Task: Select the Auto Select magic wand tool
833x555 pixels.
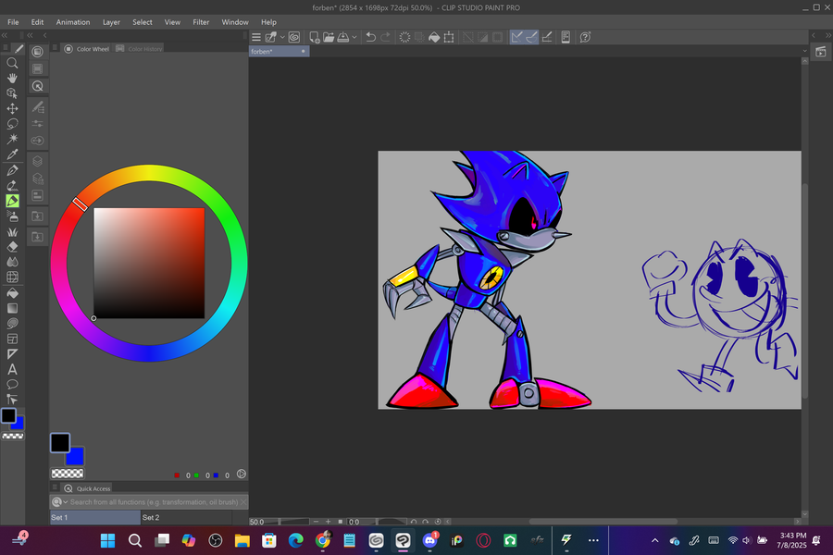Action: pyautogui.click(x=12, y=139)
